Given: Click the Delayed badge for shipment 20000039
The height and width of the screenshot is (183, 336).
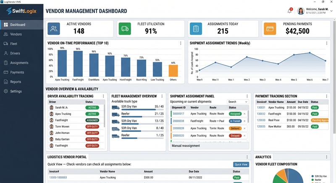Looking at the screenshot, I should 235,128.
